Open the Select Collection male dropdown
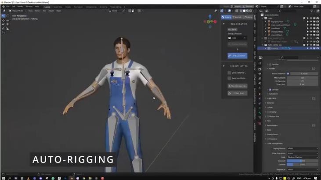Image resolution: width=321 pixels, height=180 pixels. (237, 38)
